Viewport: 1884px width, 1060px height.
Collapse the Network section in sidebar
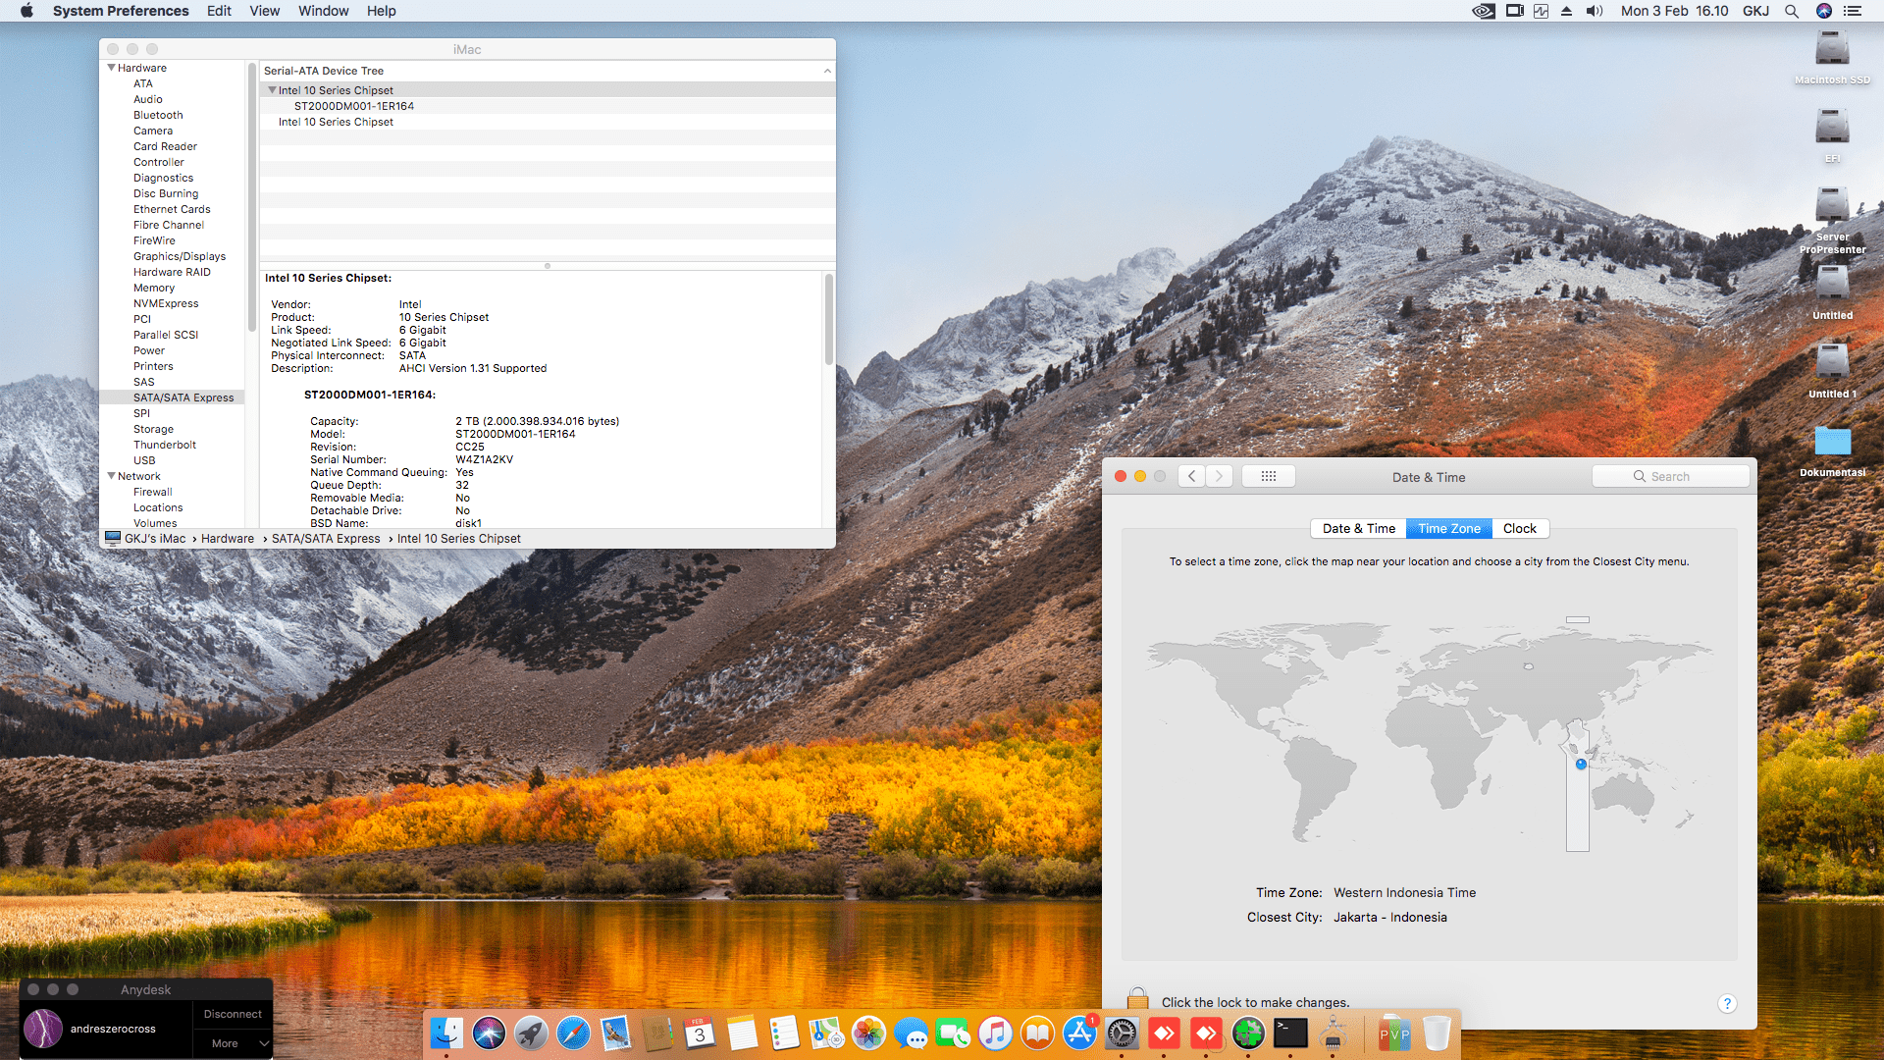[x=111, y=476]
